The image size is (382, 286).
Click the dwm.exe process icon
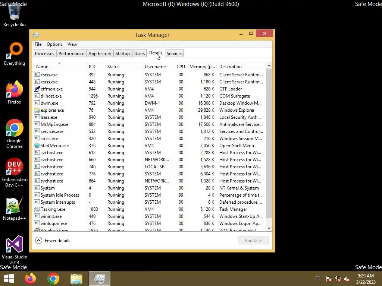(37, 103)
